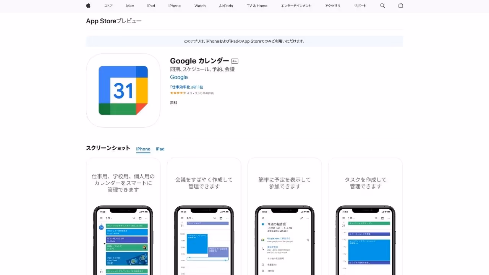
Task: Open エンターテインメント menu item
Action: (x=296, y=6)
